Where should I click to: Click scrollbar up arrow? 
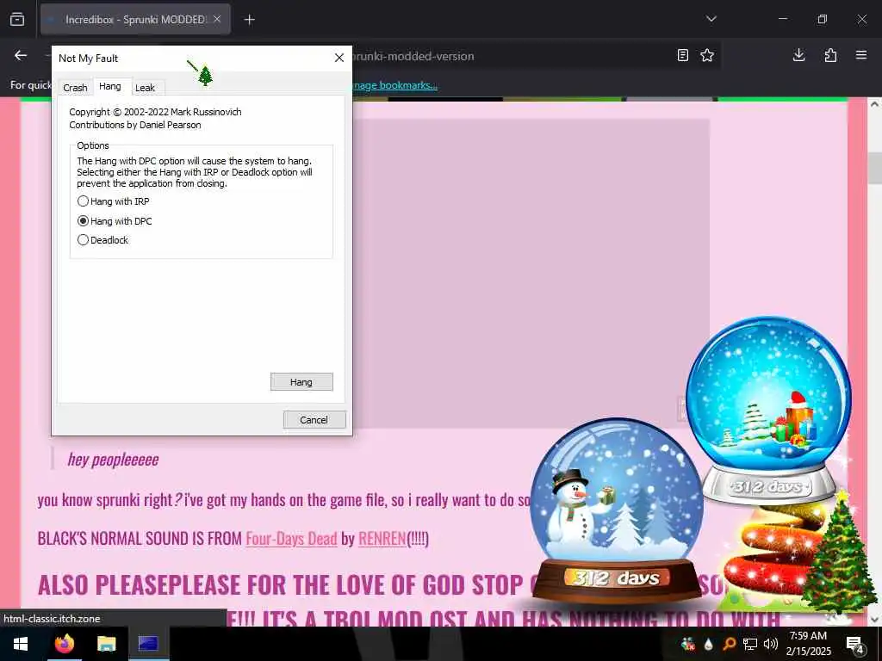875,104
